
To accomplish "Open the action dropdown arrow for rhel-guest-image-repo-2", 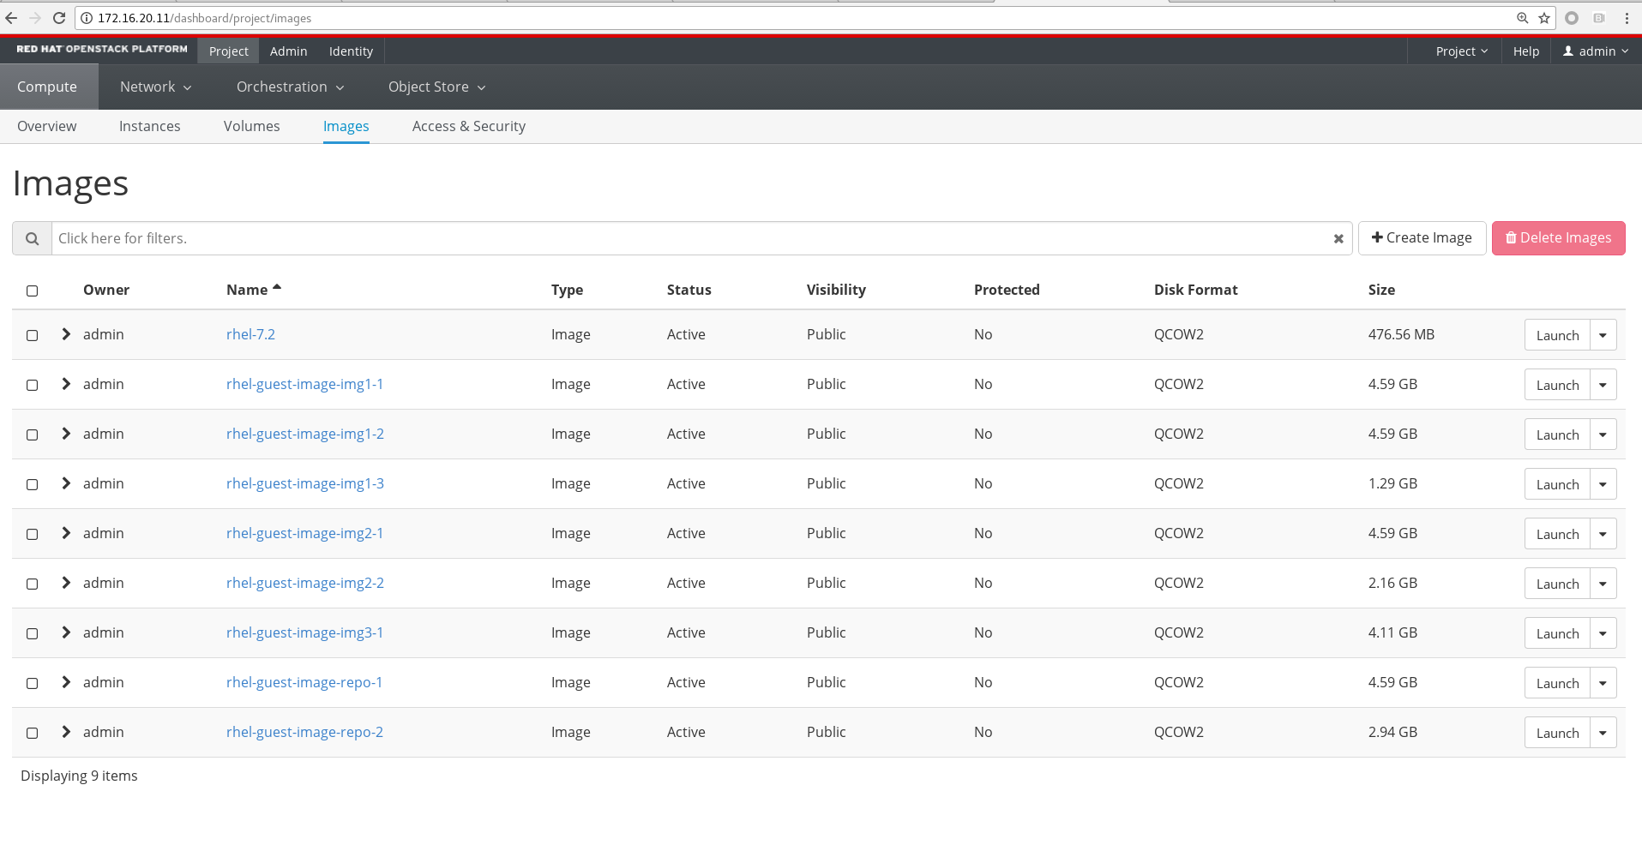I will coord(1603,733).
